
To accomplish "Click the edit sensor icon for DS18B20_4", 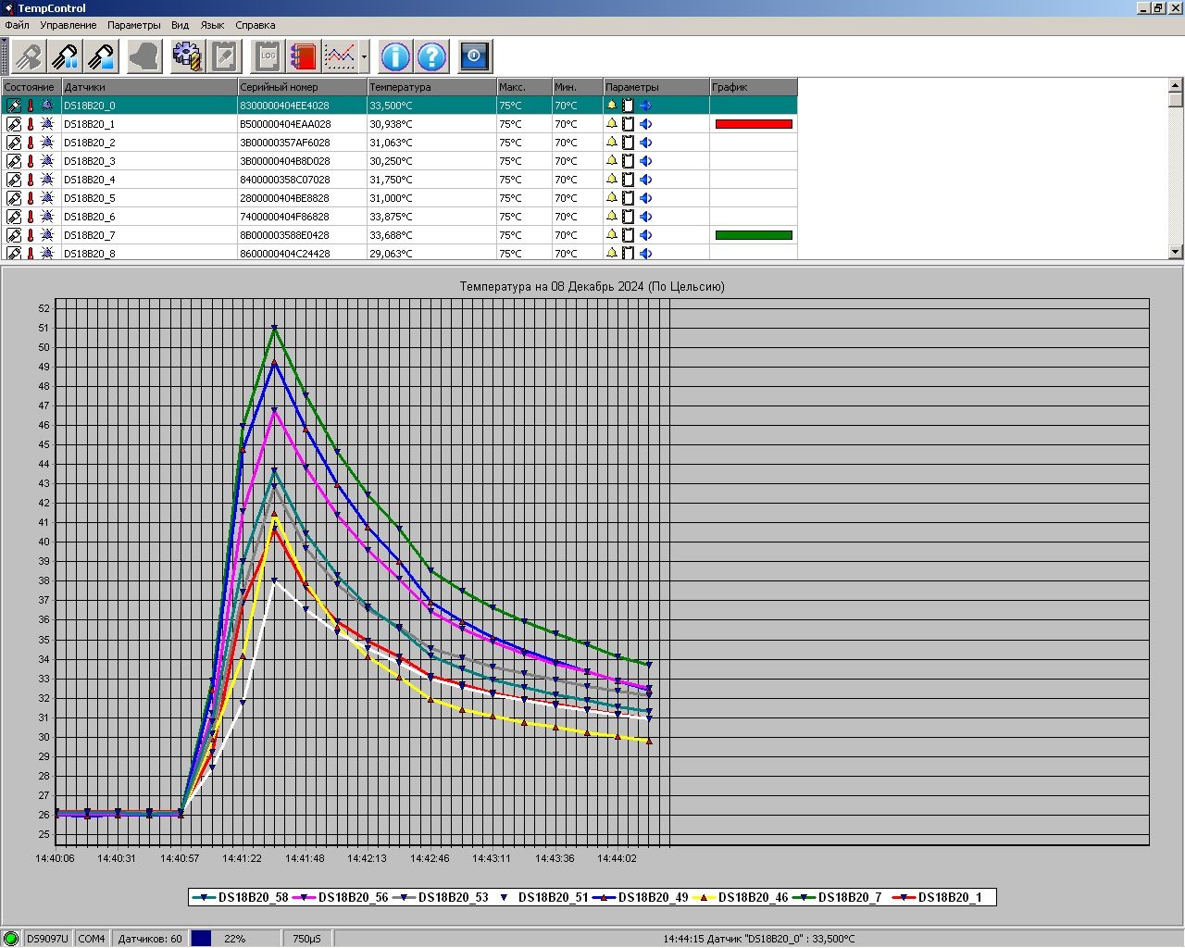I will pyautogui.click(x=14, y=180).
